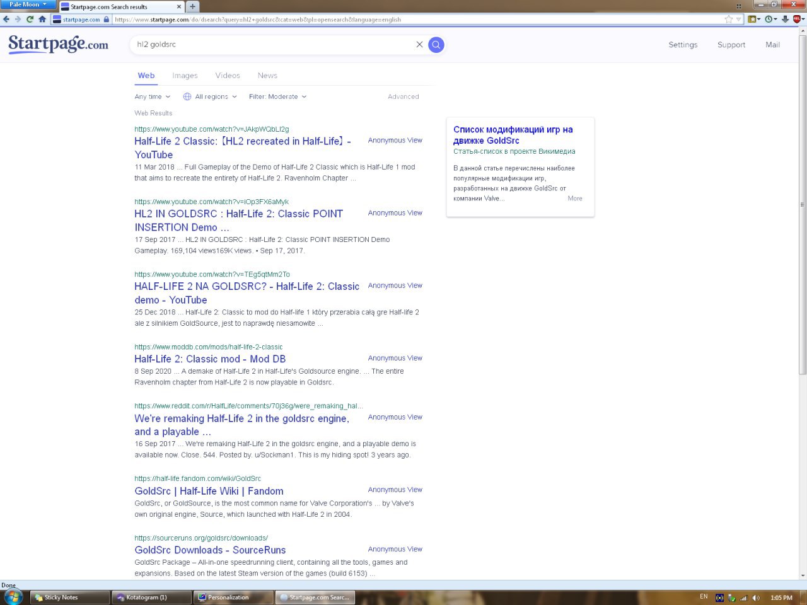Click More in the Wikimedia sidebar card
The height and width of the screenshot is (605, 807).
tap(575, 199)
